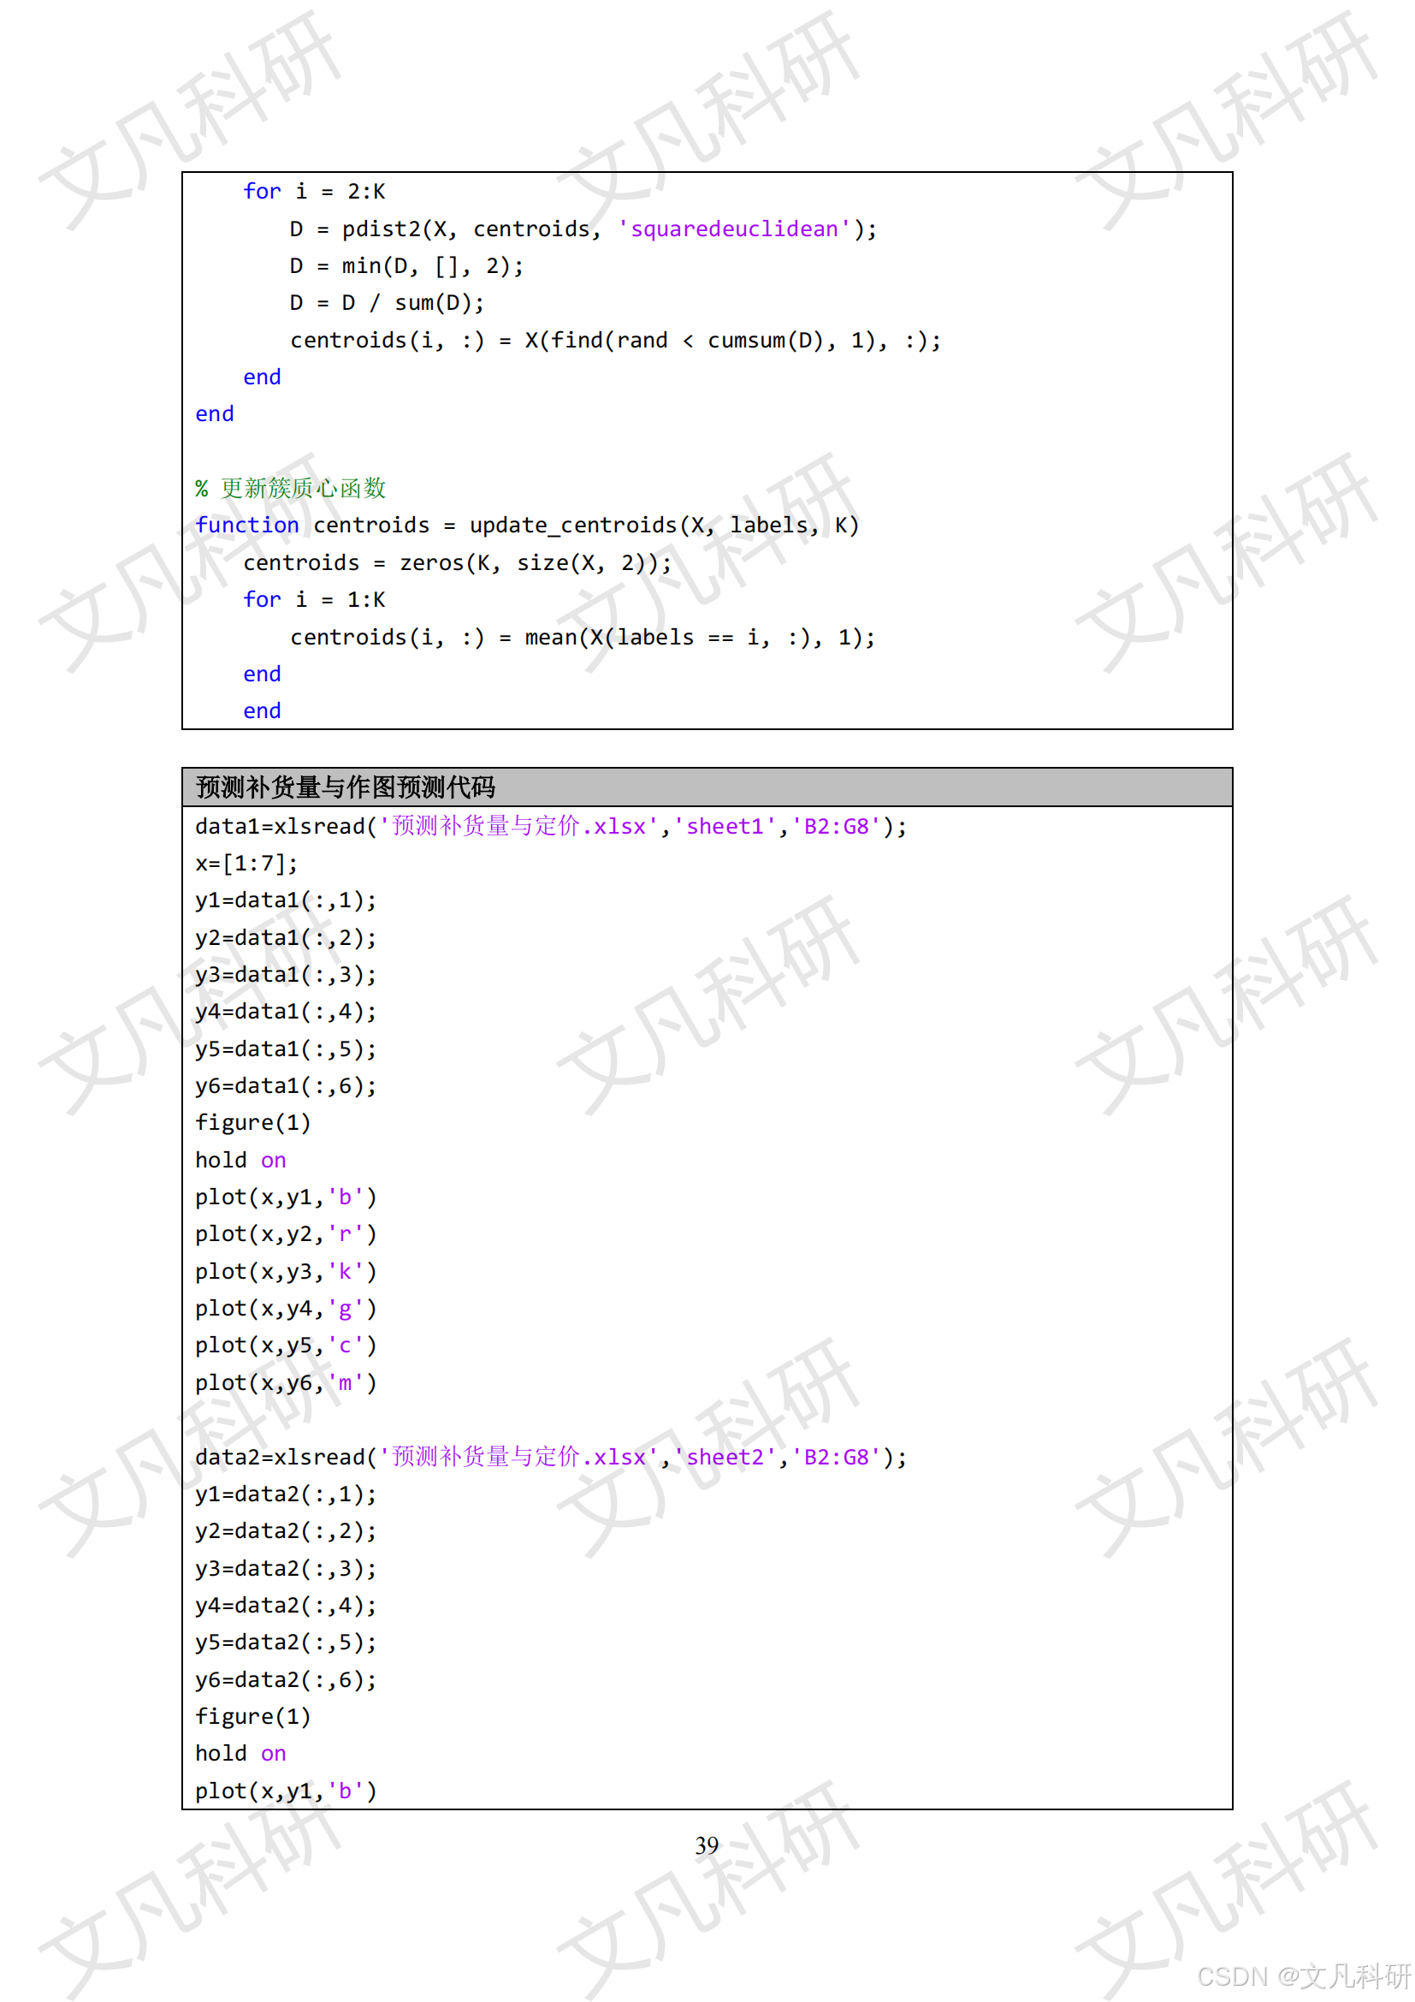Click the line "y5=data2(:,5);"

coord(286,1642)
